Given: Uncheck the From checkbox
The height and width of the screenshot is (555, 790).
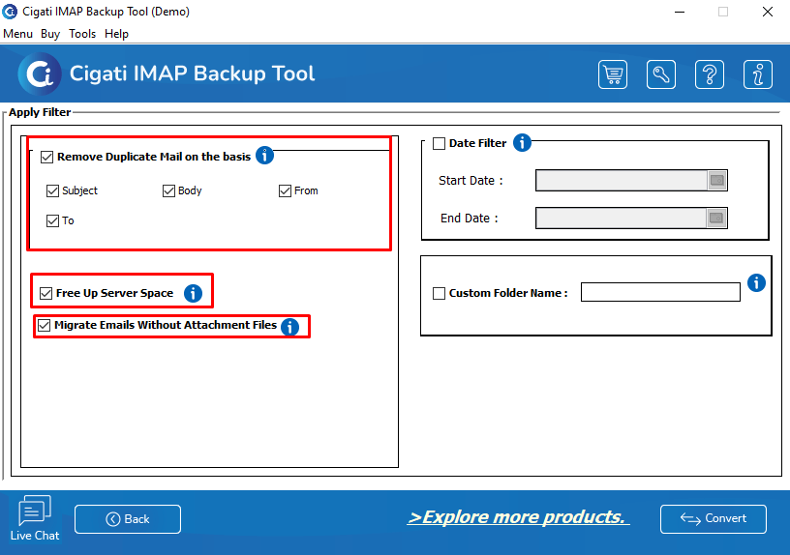Looking at the screenshot, I should point(286,190).
